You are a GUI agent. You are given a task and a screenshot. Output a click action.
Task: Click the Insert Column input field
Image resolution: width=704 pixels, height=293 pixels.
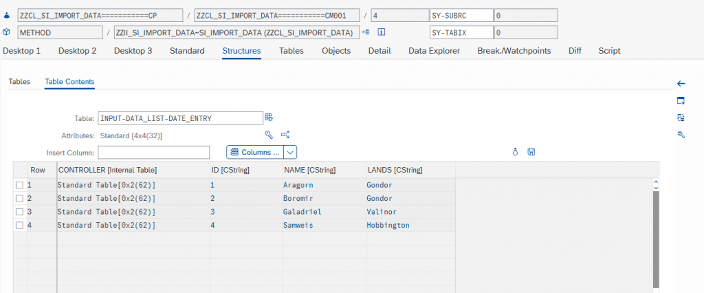[x=153, y=152]
